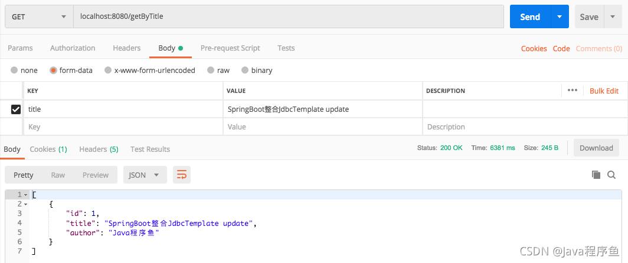Open the GET method dropdown

(x=39, y=16)
